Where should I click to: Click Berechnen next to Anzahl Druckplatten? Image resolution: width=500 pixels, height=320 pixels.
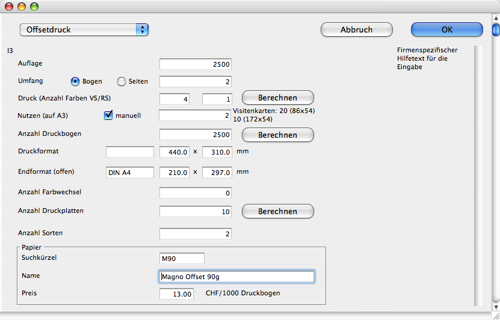point(277,211)
